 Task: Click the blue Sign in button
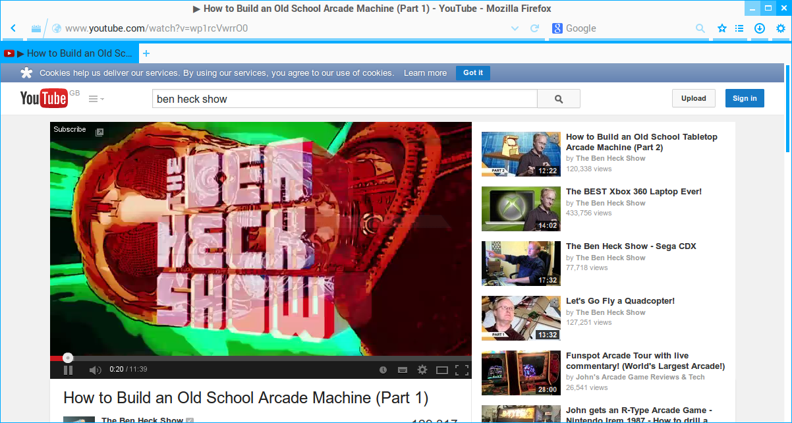point(745,98)
